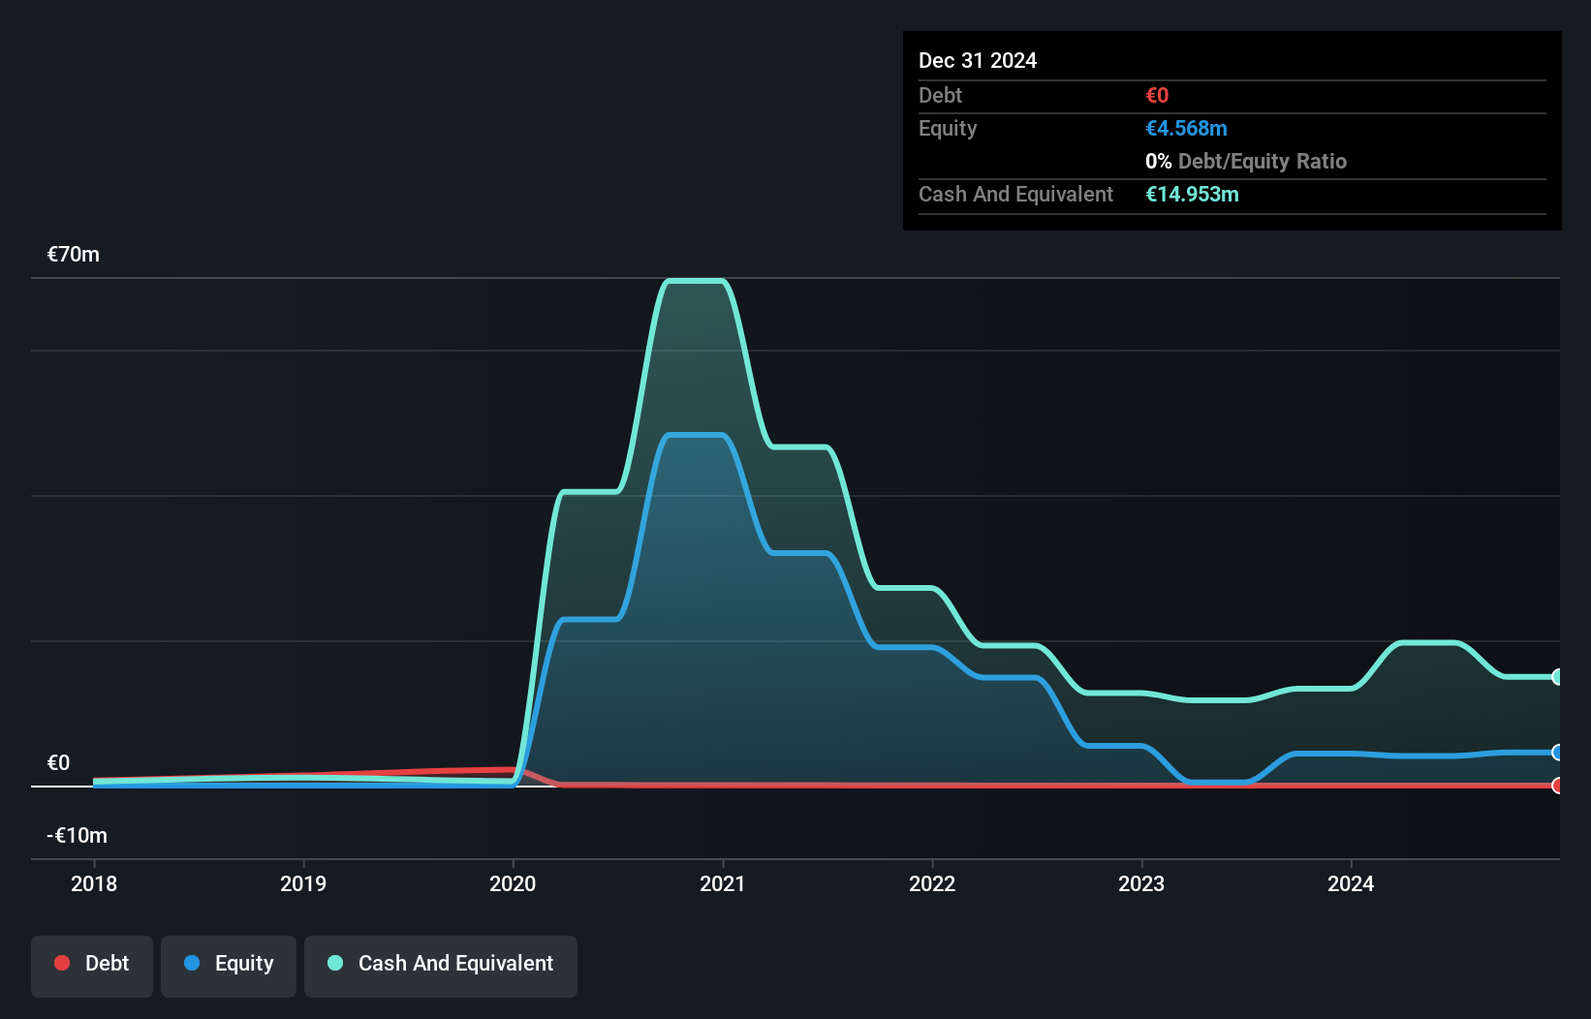Click the 2021 x-axis label
This screenshot has height=1019, width=1591.
pos(723,883)
